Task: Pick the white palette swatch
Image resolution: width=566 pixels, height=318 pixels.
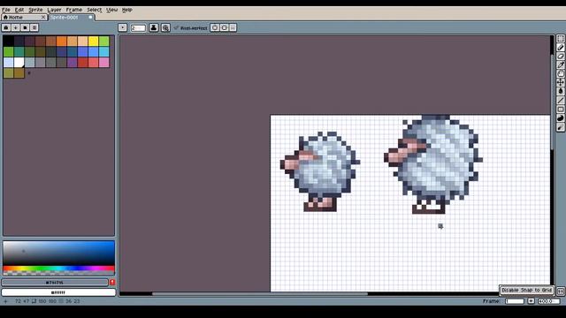Action: (19, 62)
